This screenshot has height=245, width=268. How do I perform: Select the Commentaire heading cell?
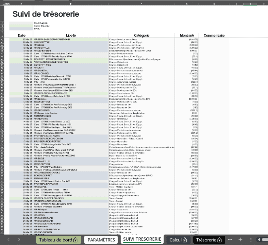pyautogui.click(x=214, y=35)
